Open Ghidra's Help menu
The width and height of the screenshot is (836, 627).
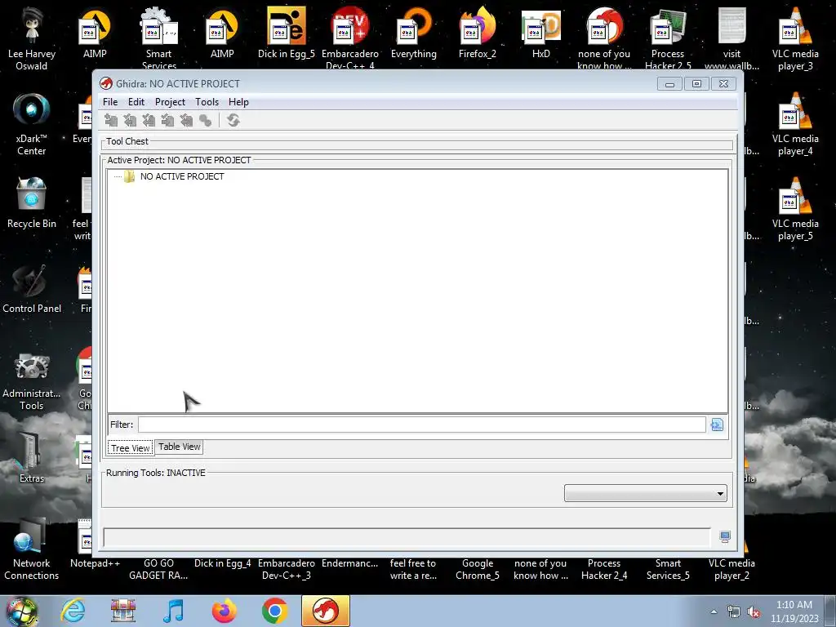click(238, 102)
